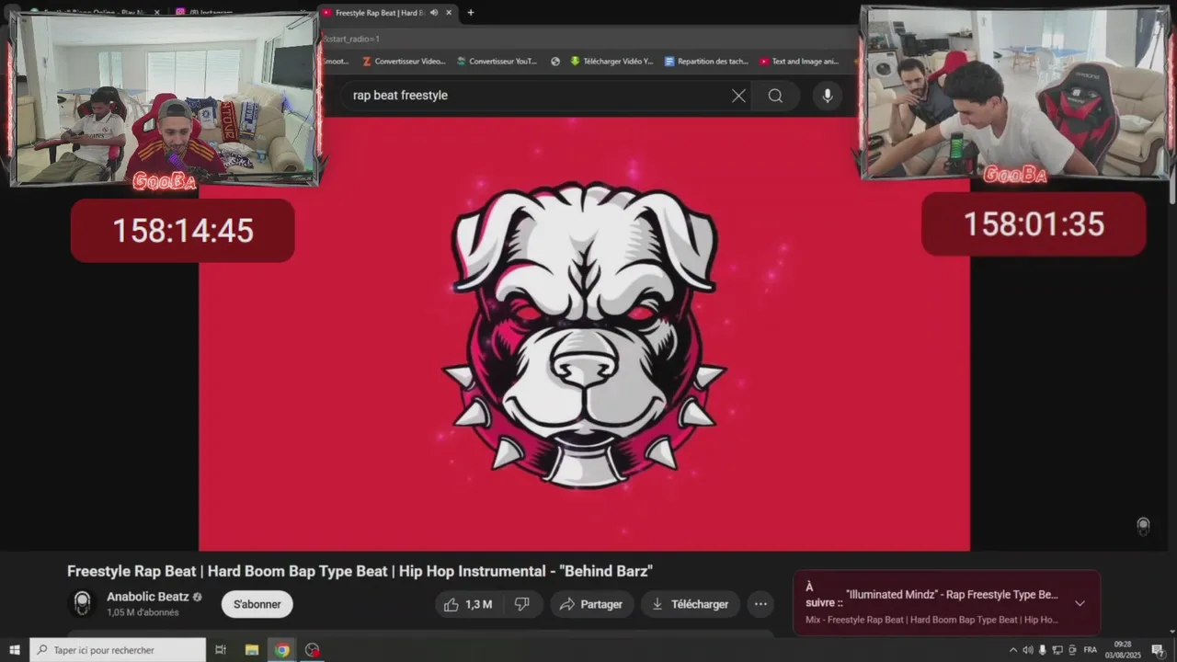Viewport: 1177px width, 662px height.
Task: Mute the tab via its speaker icon
Action: (x=434, y=13)
